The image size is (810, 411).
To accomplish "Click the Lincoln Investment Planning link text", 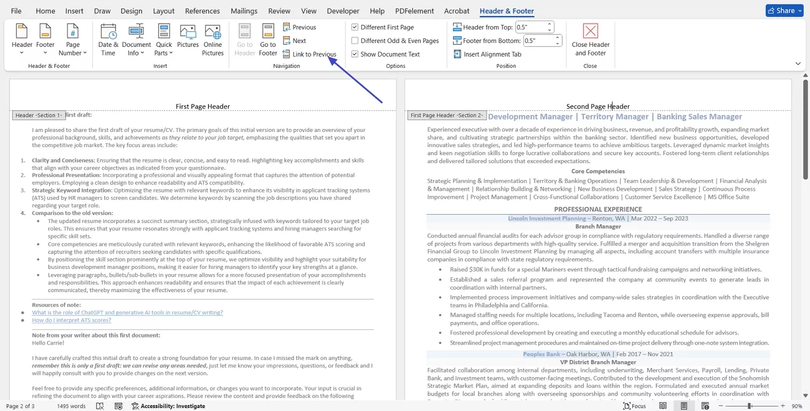I will (546, 219).
